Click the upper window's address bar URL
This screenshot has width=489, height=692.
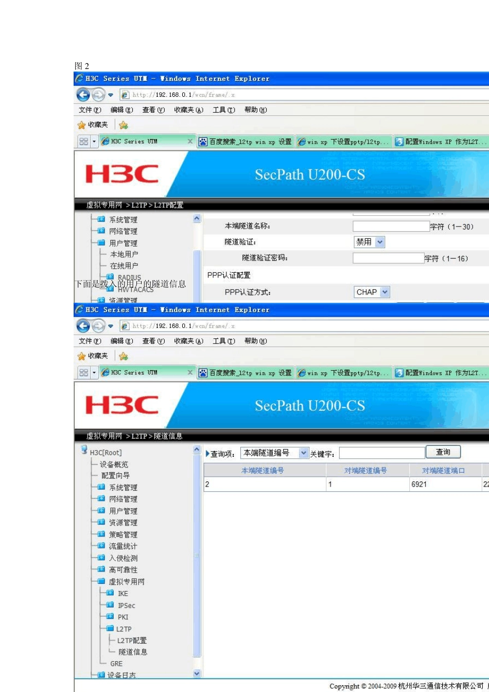coord(183,95)
